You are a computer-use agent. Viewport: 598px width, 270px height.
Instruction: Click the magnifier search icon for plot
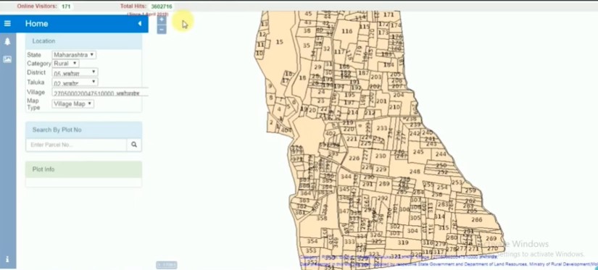point(134,145)
